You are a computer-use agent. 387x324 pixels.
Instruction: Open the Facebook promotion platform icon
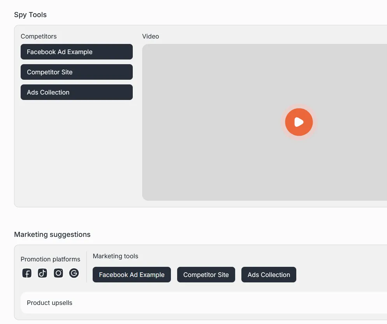(26, 273)
